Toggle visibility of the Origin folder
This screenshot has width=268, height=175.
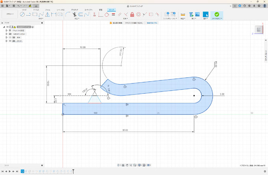point(10,37)
